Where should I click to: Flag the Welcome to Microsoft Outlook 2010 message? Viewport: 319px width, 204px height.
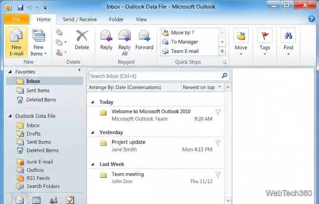[x=218, y=112]
